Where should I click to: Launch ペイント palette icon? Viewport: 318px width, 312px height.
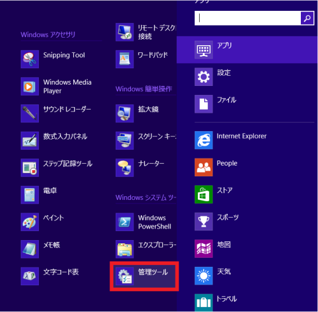30,222
